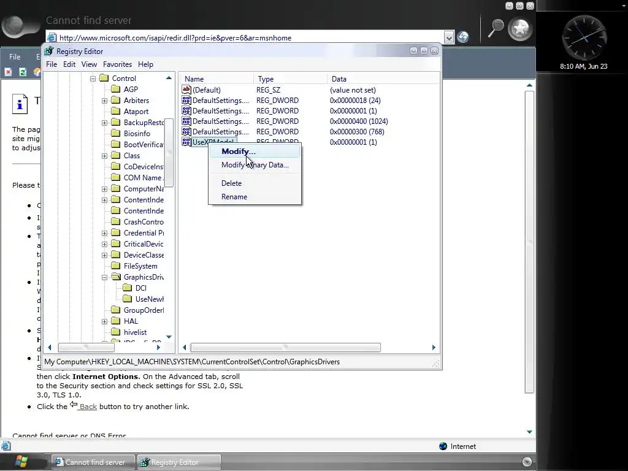Click DWORD icon of value 0x00000400 (1024)
Screen dimensions: 628x471
coord(186,121)
